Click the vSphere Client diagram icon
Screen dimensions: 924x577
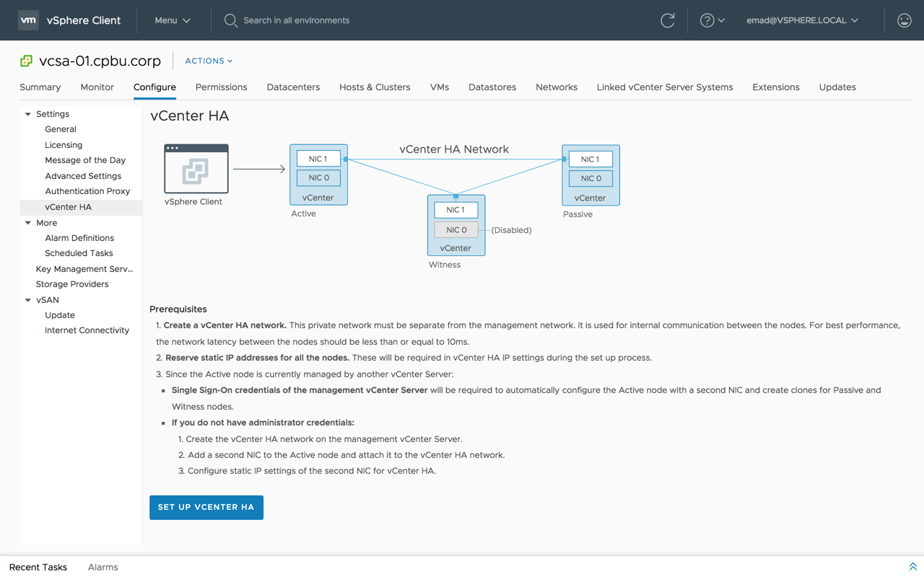196,169
